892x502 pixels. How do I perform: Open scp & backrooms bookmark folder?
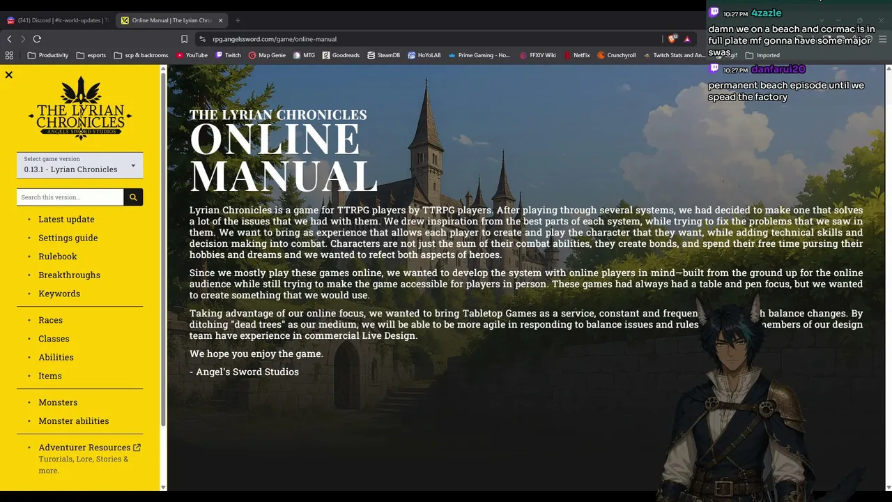141,55
